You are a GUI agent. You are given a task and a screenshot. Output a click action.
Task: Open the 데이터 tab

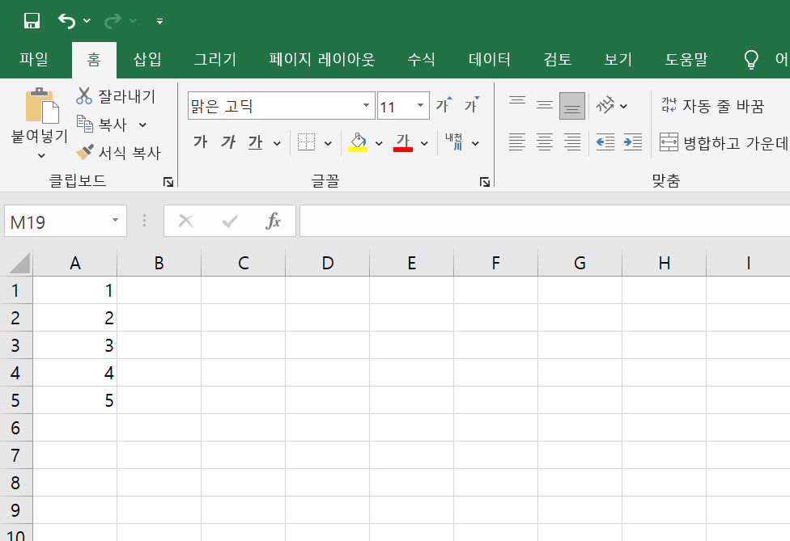coord(489,59)
